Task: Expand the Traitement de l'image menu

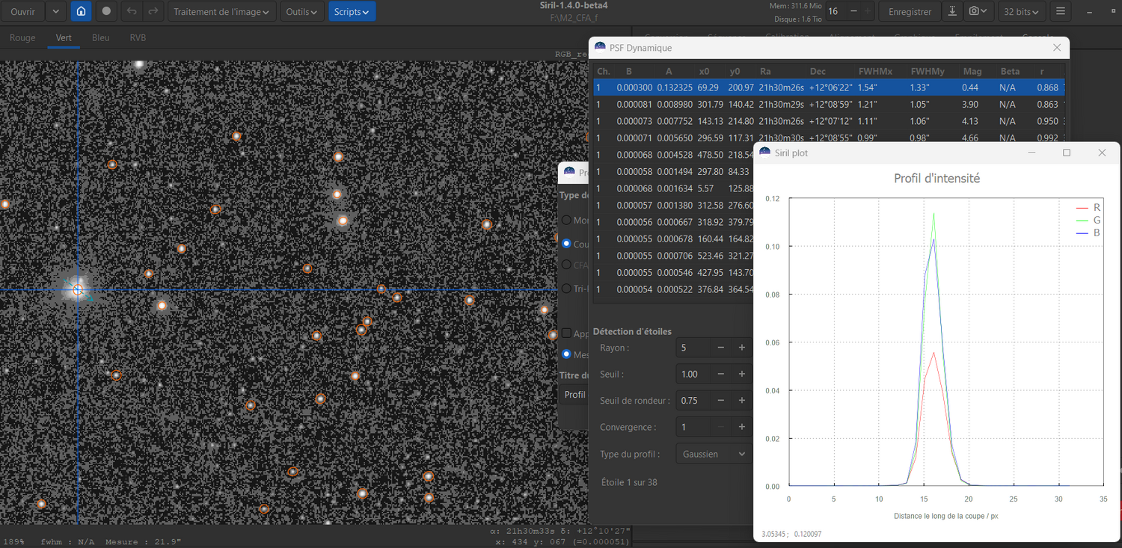Action: click(x=221, y=11)
